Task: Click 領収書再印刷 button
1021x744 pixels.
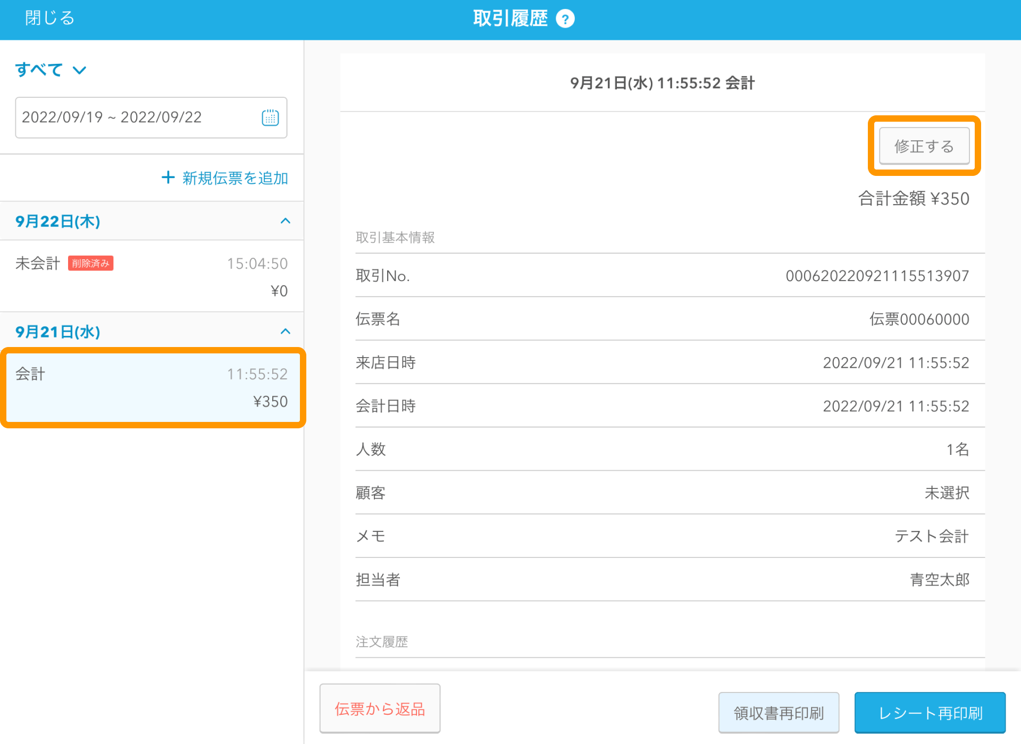Action: coord(778,713)
